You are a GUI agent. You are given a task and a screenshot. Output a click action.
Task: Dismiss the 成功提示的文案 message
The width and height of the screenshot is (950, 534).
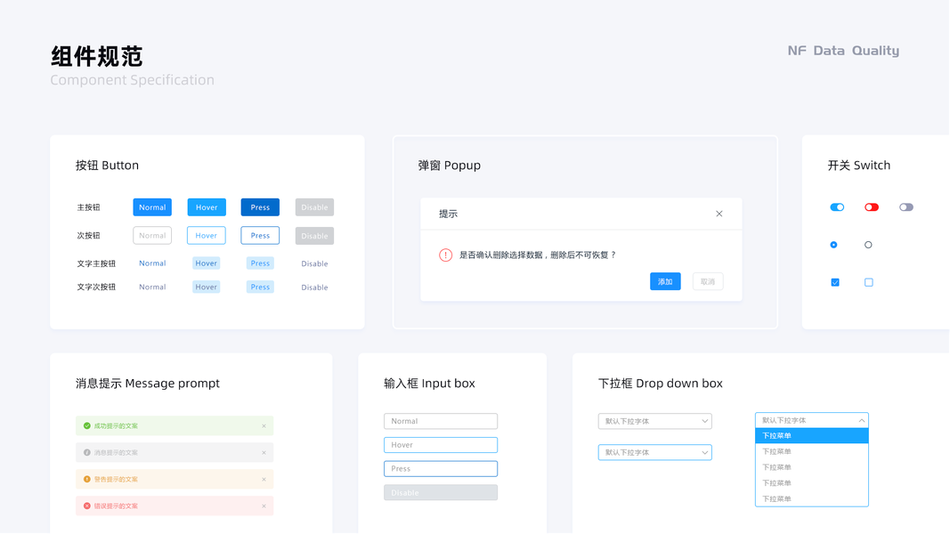click(x=264, y=425)
